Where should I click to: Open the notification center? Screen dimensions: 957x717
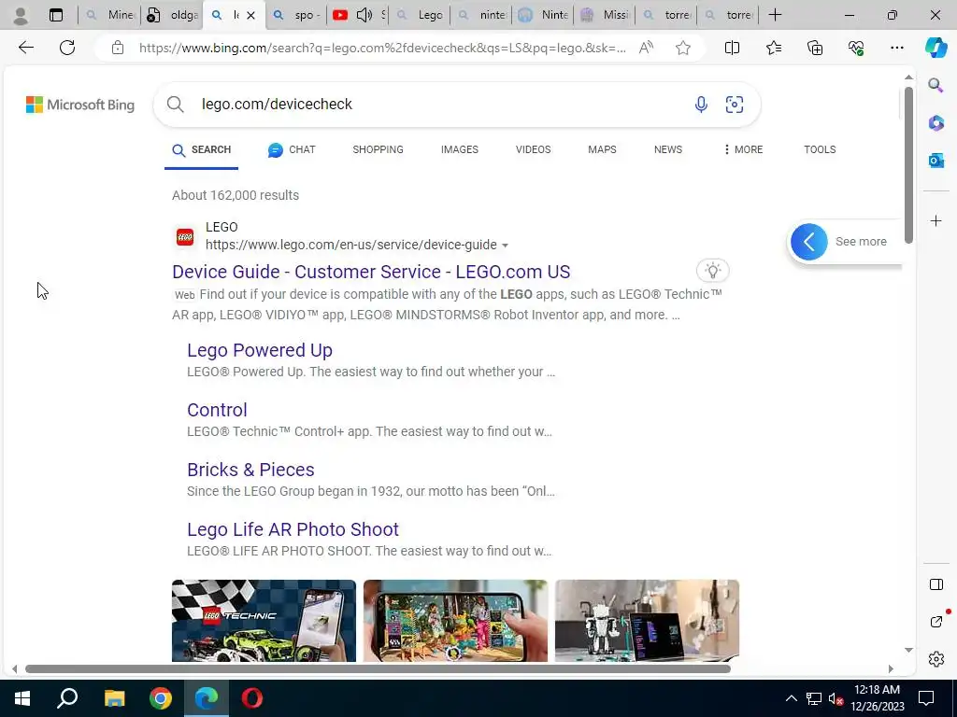click(926, 698)
